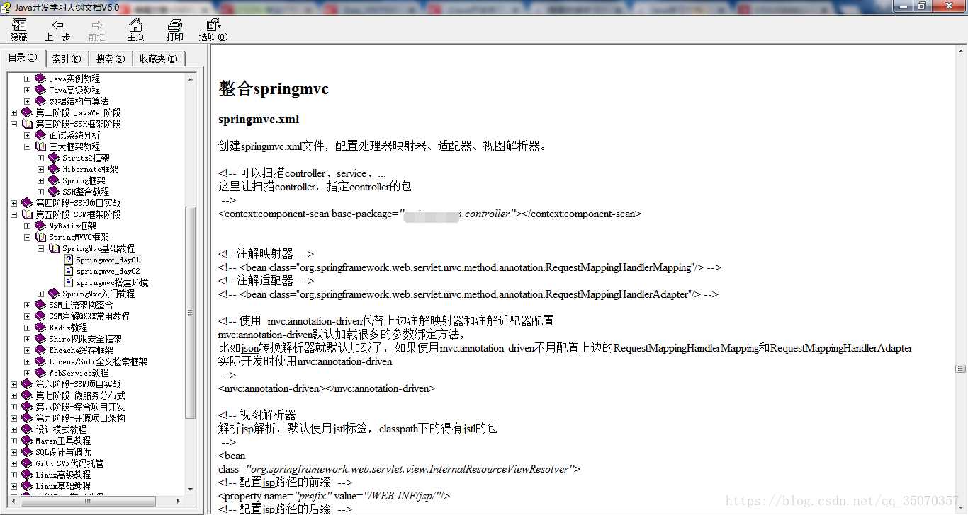The width and height of the screenshot is (968, 515).
Task: Click book icon beside Struts2框架
Action: click(x=54, y=158)
